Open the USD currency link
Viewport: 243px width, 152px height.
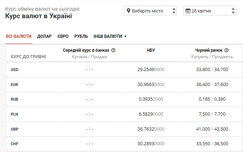point(15,70)
